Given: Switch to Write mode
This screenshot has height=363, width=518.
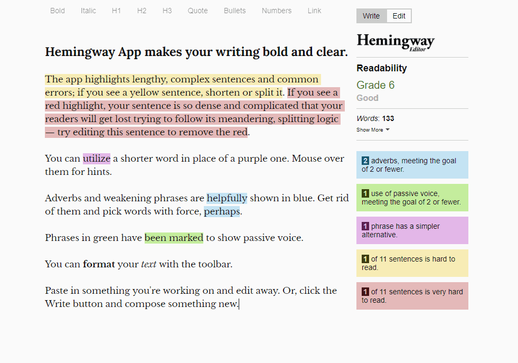Looking at the screenshot, I should [x=371, y=16].
